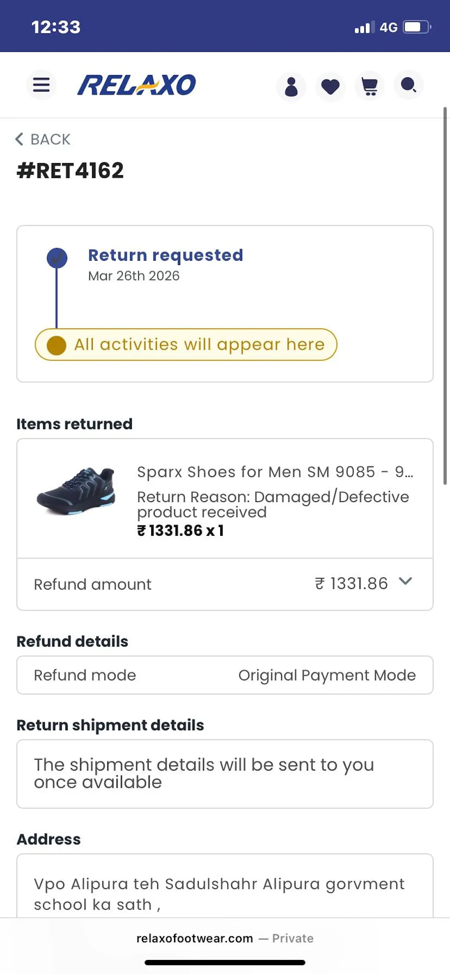The width and height of the screenshot is (450, 974).
Task: Tap the Relaxo logo
Action: tap(137, 85)
